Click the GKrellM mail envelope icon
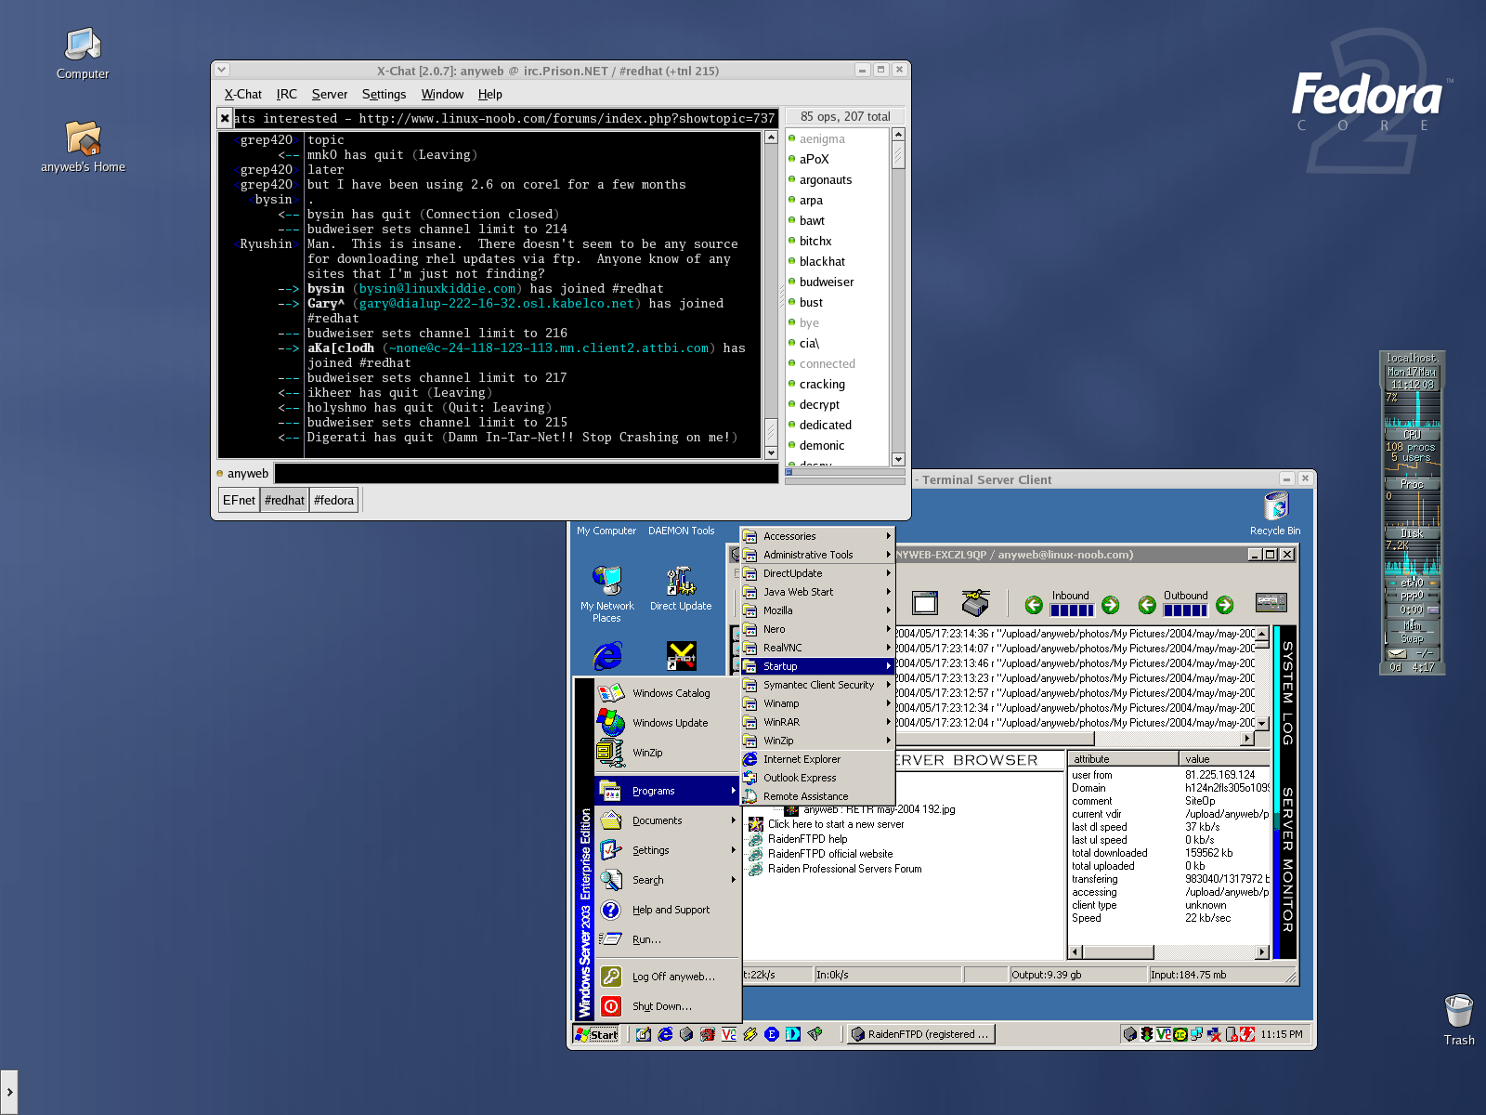The width and height of the screenshot is (1486, 1115). [1397, 653]
